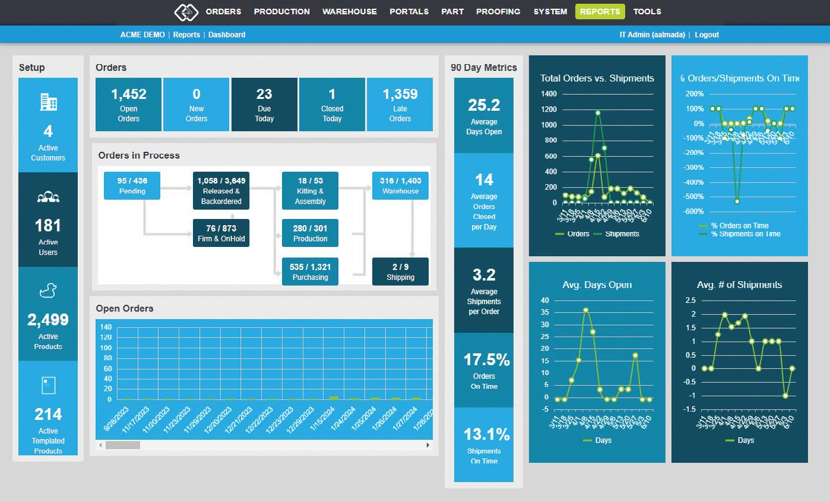830x502 pixels.
Task: Click the Active Users people icon
Action: tap(48, 197)
